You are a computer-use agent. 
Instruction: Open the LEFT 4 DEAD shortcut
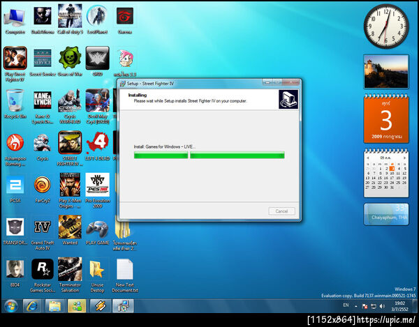pyautogui.click(x=97, y=146)
